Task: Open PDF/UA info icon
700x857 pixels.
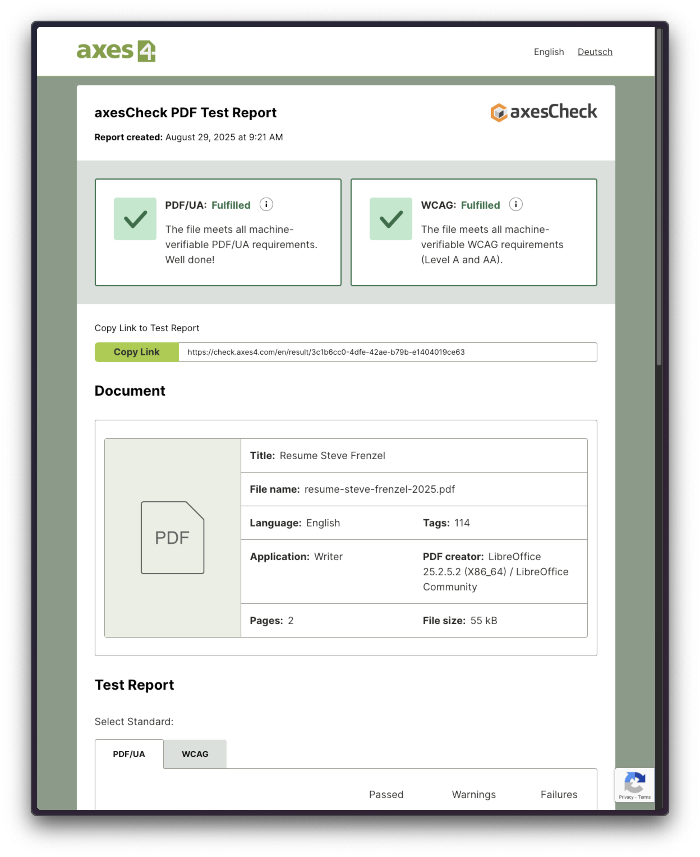Action: pos(266,205)
